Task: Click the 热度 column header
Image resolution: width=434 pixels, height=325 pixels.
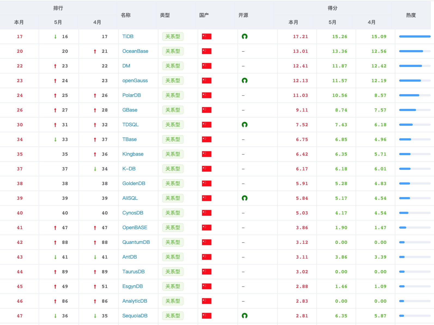Action: 411,15
